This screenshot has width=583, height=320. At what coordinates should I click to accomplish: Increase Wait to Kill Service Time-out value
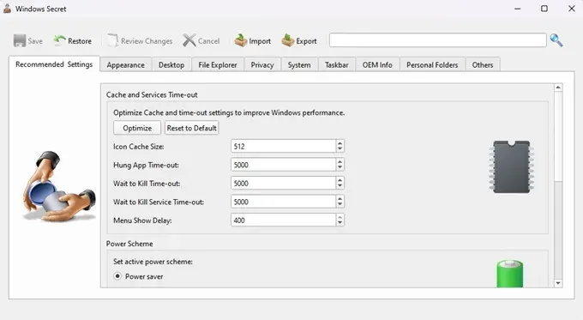340,199
